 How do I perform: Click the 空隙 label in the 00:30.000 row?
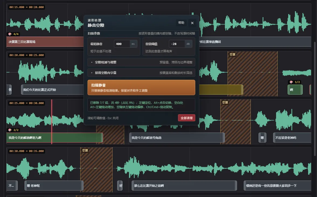[x=85, y=150]
